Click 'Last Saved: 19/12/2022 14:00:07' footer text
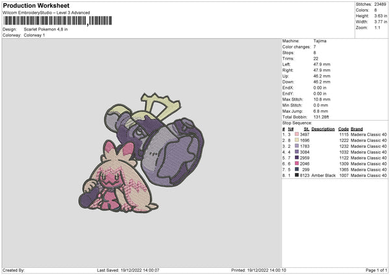Image resolution: width=390 pixels, height=275 pixels. tap(128, 270)
